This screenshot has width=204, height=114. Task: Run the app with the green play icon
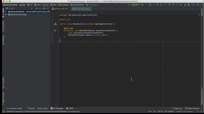(x=142, y=5)
